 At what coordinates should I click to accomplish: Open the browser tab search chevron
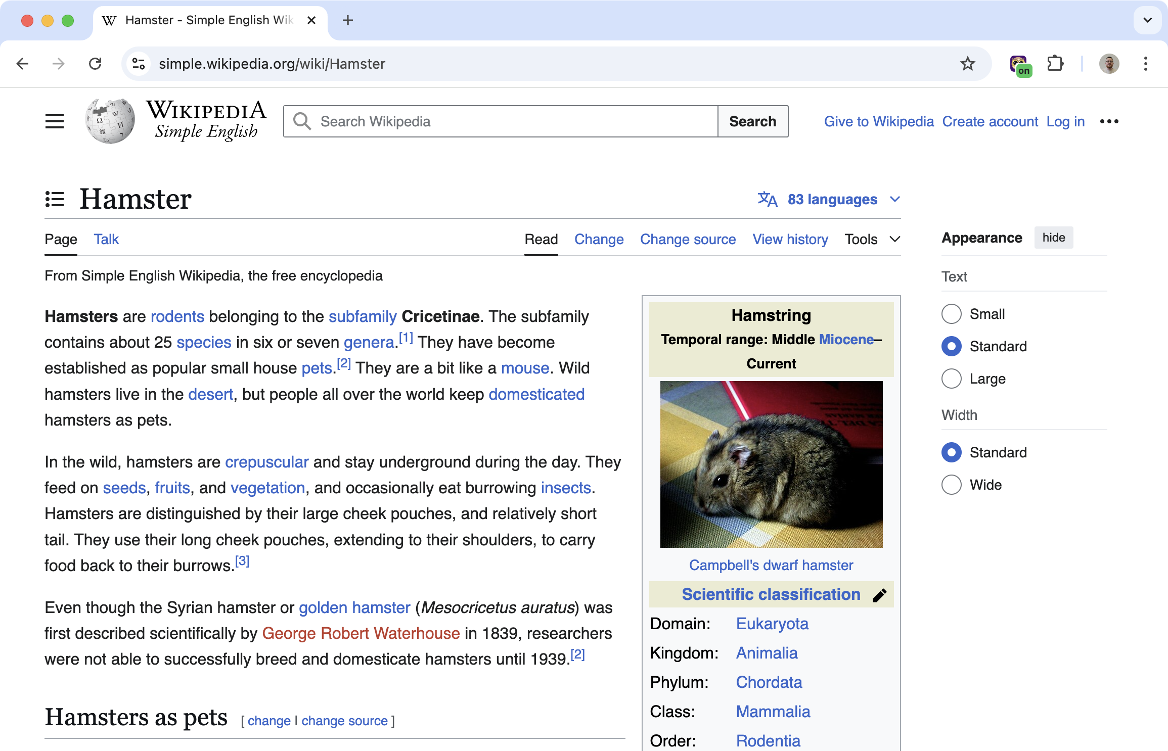coord(1147,20)
